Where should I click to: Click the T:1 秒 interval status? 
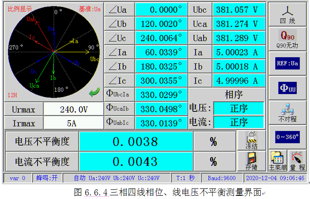pos(185,178)
